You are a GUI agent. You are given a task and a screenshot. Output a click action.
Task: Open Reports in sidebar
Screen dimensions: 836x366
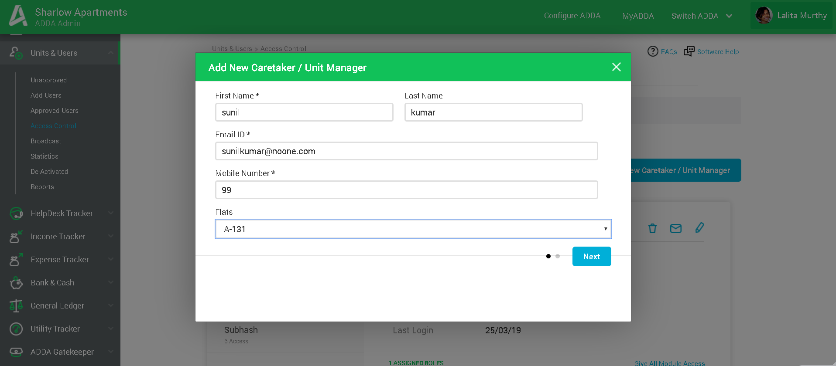[42, 187]
